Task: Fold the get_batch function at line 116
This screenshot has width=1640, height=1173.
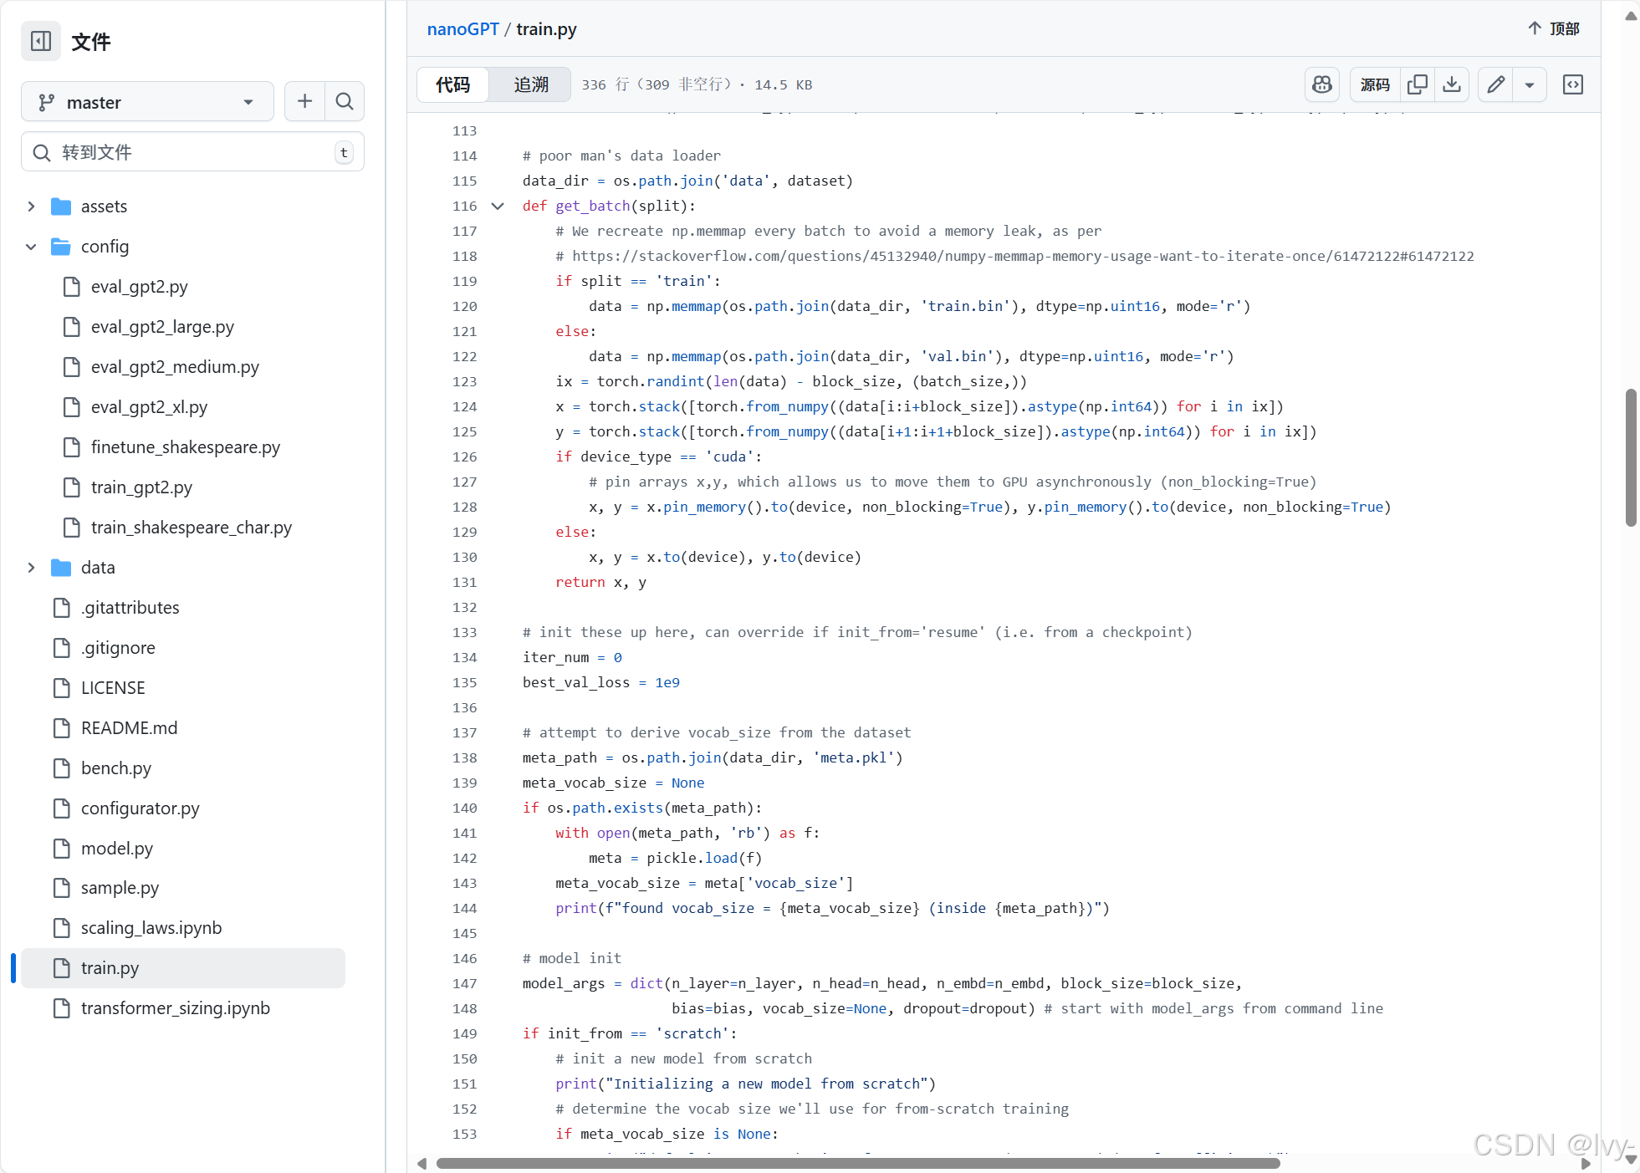Action: click(498, 206)
